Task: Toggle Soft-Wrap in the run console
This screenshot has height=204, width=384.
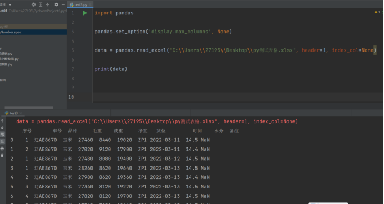Action: tap(2, 135)
